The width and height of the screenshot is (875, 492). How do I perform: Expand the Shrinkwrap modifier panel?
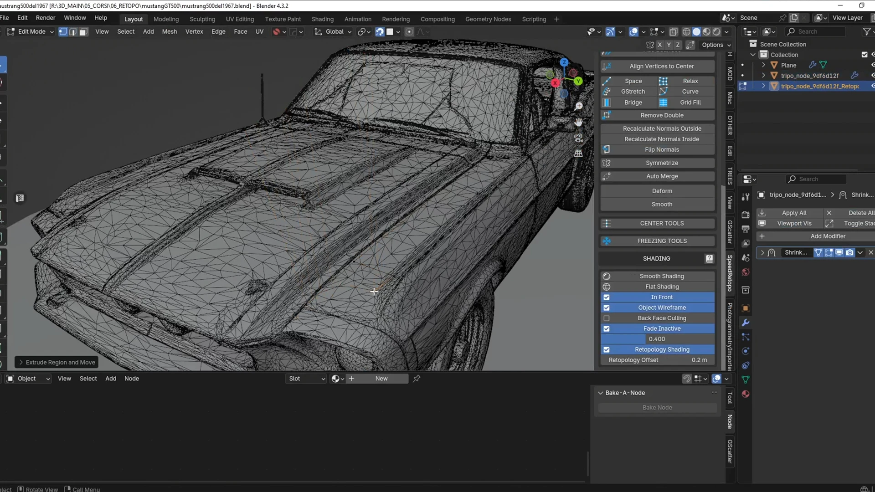tap(762, 252)
